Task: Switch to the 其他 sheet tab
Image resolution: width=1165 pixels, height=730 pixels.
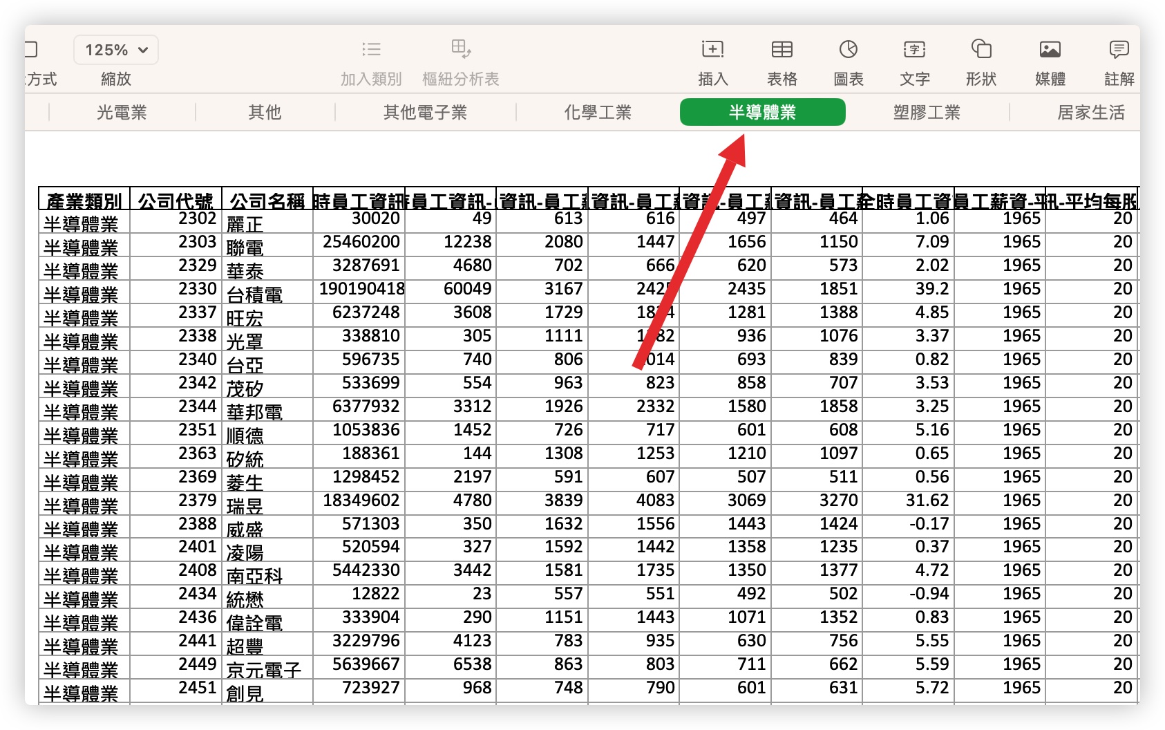Action: click(x=265, y=112)
